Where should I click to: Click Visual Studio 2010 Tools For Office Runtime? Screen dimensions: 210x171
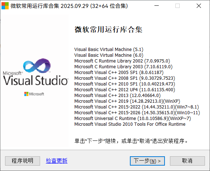click(130, 124)
